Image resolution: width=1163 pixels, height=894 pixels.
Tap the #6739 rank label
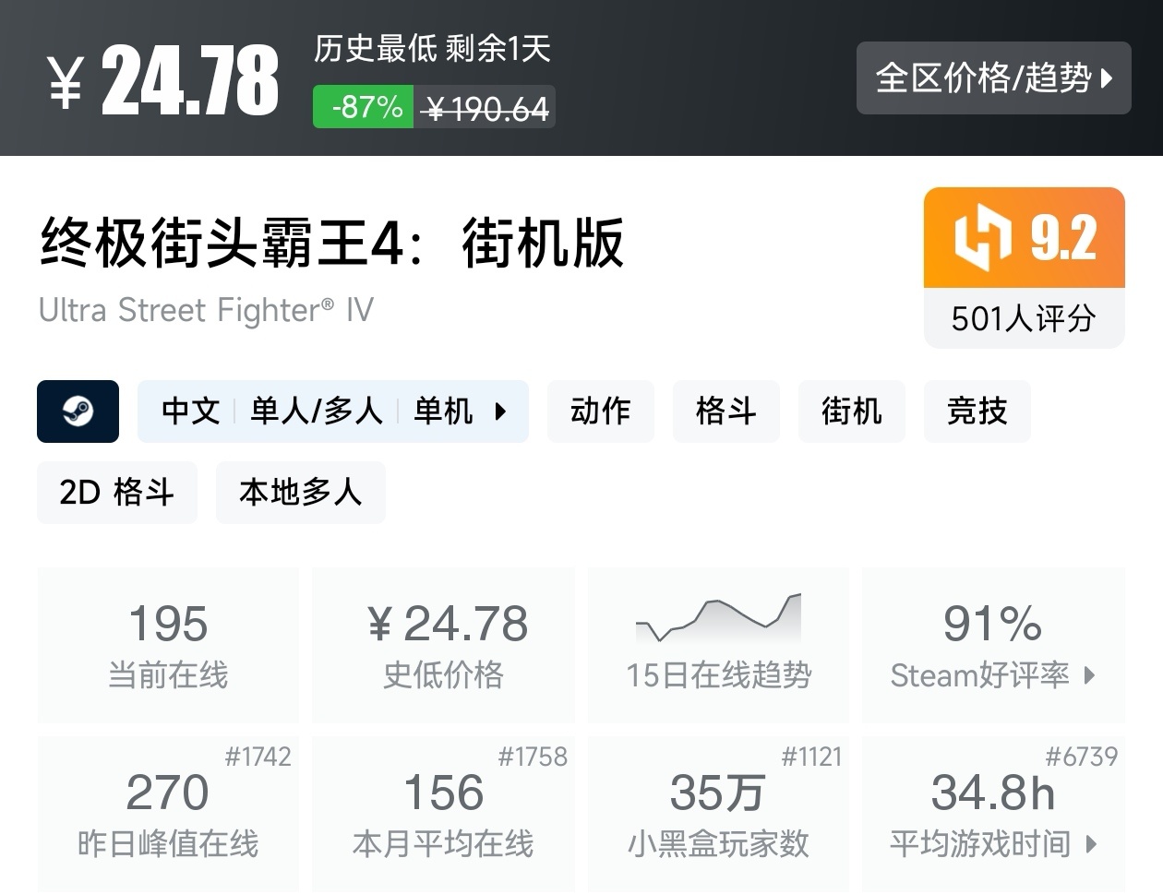click(x=1081, y=757)
